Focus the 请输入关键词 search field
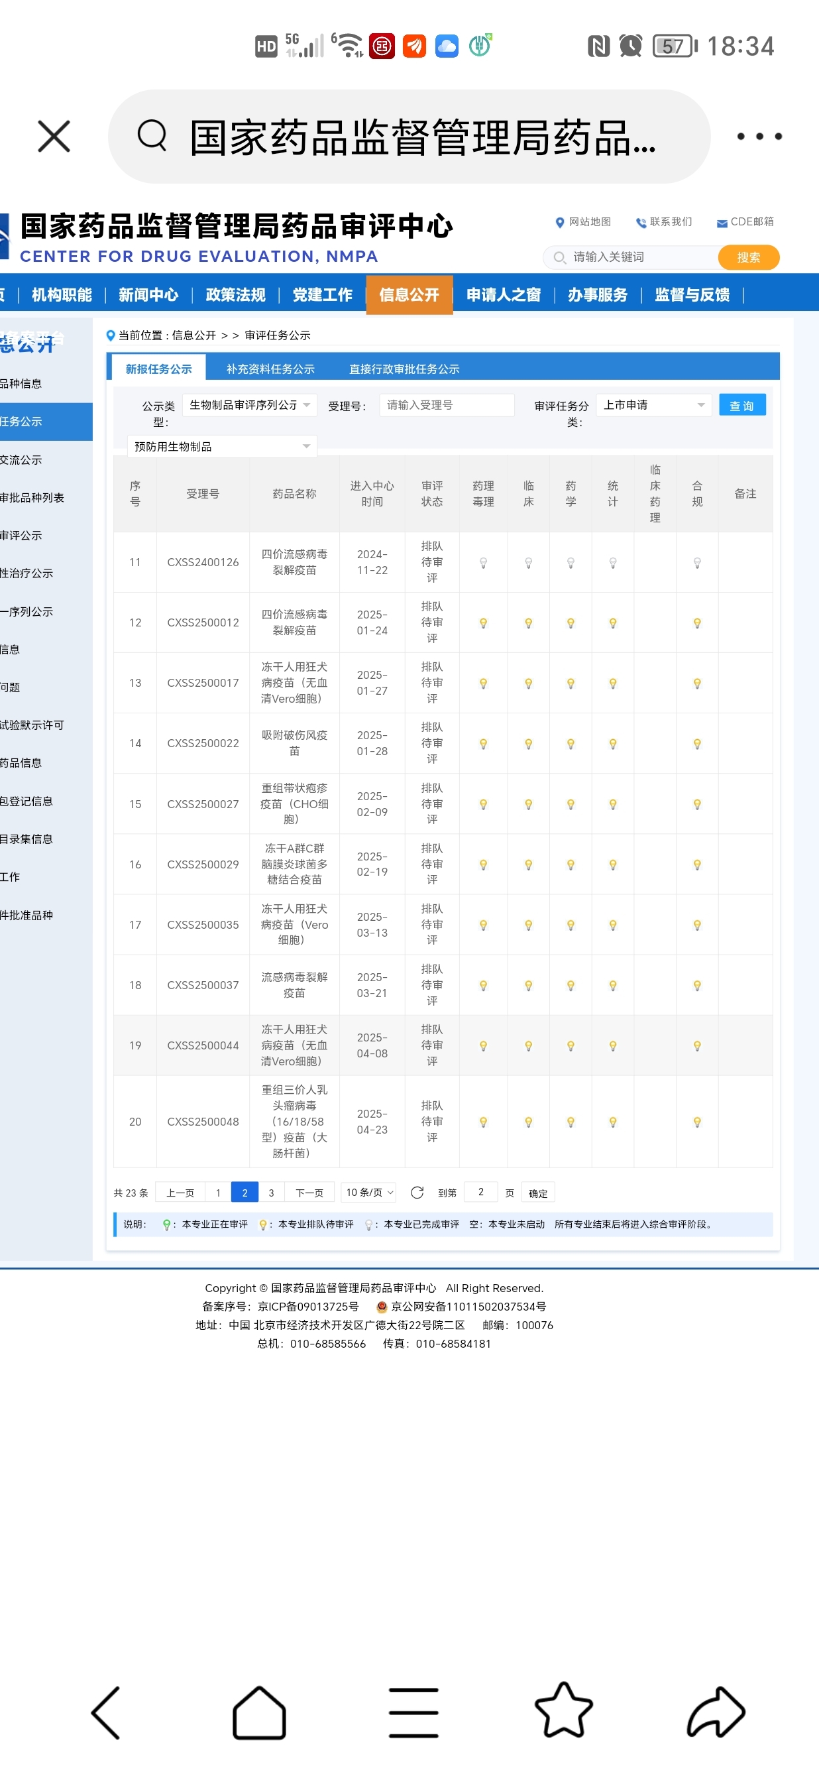819x1774 pixels. pos(630,257)
